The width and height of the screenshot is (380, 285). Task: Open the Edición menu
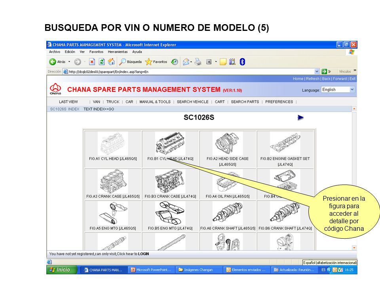[x=70, y=51]
